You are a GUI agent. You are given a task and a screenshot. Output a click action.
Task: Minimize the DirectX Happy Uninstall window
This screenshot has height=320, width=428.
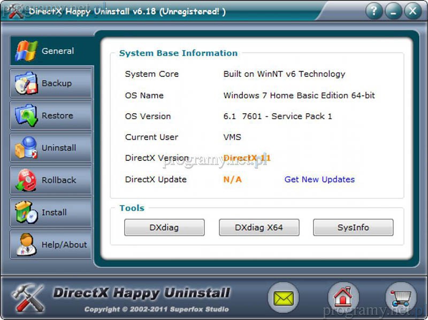393,11
